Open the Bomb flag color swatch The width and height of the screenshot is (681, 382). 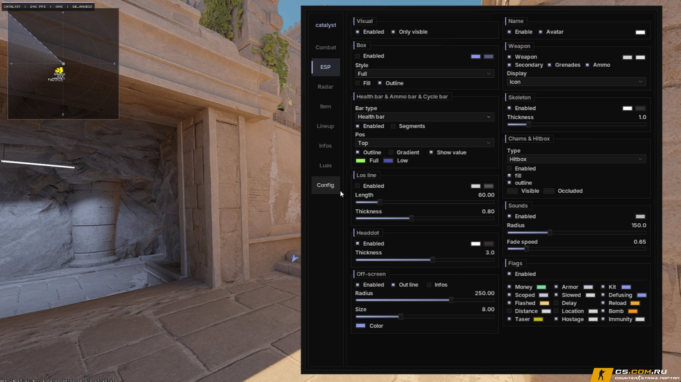(x=633, y=312)
